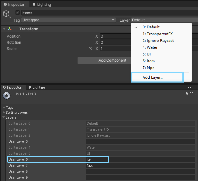Expand the Tags section

tap(4, 108)
